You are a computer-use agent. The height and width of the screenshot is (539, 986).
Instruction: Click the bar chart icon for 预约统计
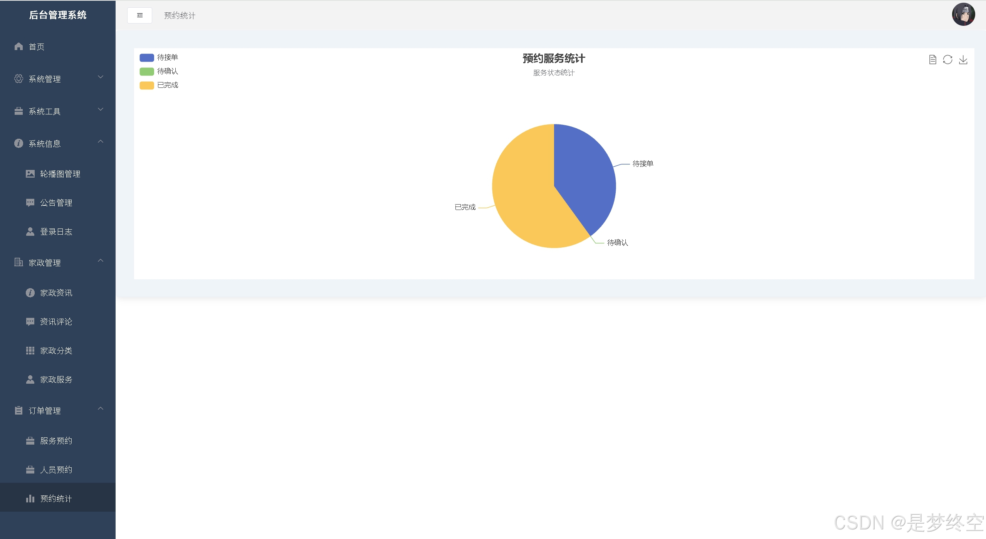[30, 499]
